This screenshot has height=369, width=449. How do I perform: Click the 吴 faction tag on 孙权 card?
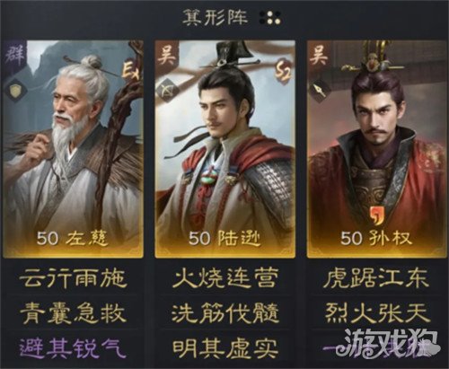319,55
